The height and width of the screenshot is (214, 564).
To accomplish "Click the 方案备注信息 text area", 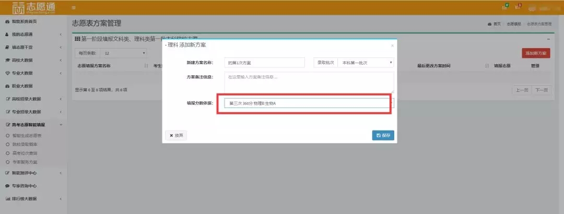I will [308, 82].
